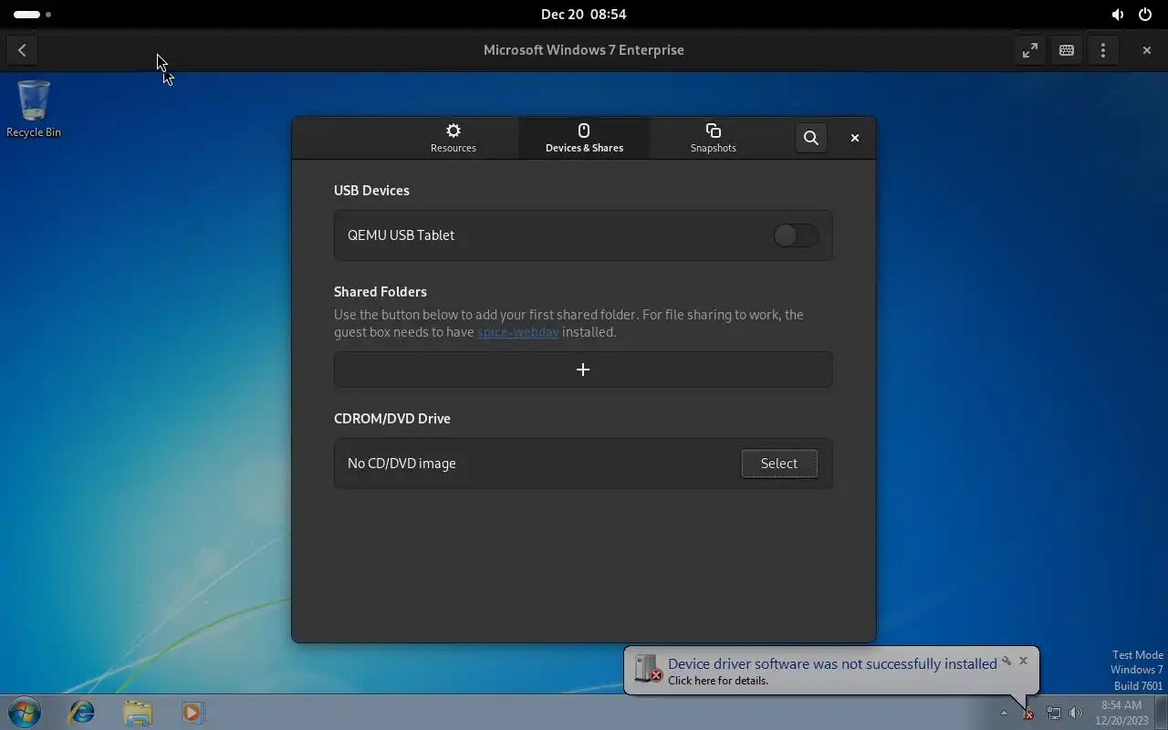Open the keyboard shortcuts button

[1066, 50]
